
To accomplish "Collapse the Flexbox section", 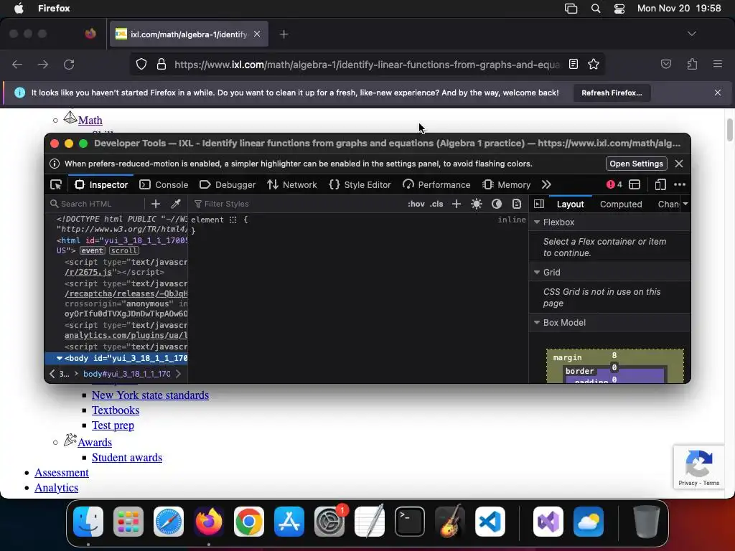I will pos(537,222).
